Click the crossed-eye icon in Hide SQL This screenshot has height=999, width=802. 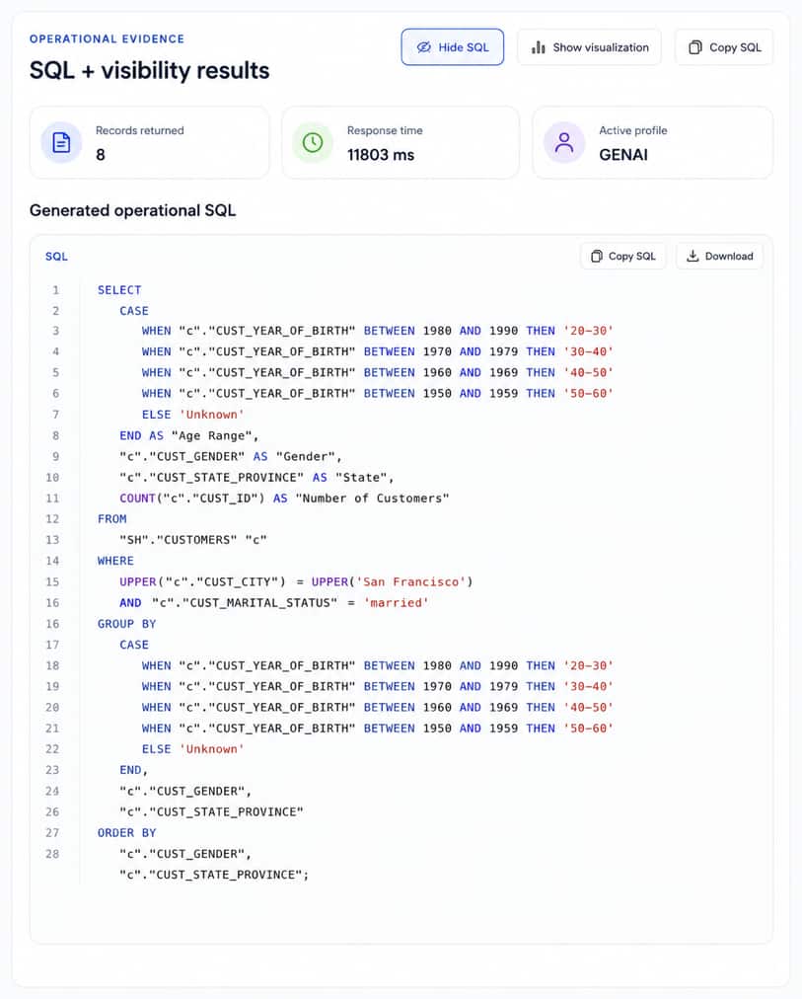pyautogui.click(x=424, y=47)
